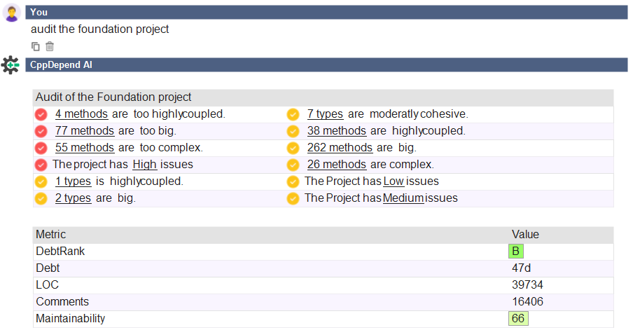Image resolution: width=633 pixels, height=330 pixels.
Task: Click the yellow status icon beside '38 methods'
Action: pos(293,131)
